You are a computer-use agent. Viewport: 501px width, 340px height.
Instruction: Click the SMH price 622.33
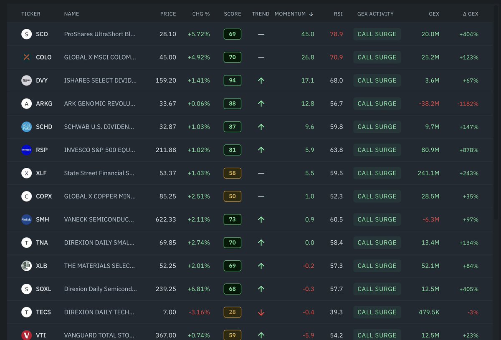[x=166, y=219]
